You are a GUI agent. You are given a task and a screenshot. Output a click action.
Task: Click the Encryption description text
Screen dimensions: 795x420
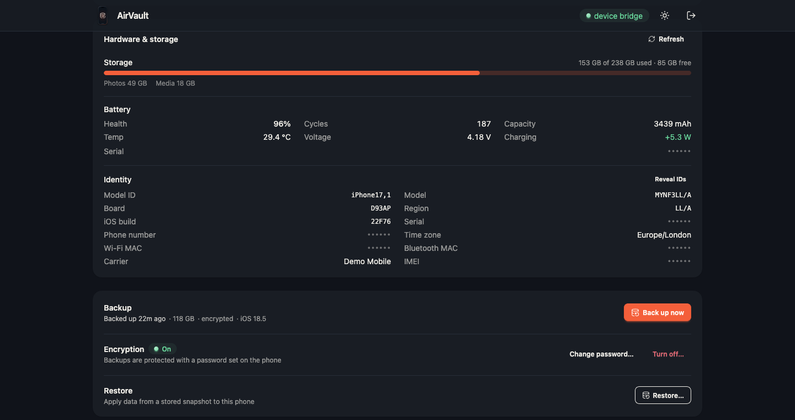[x=193, y=360]
